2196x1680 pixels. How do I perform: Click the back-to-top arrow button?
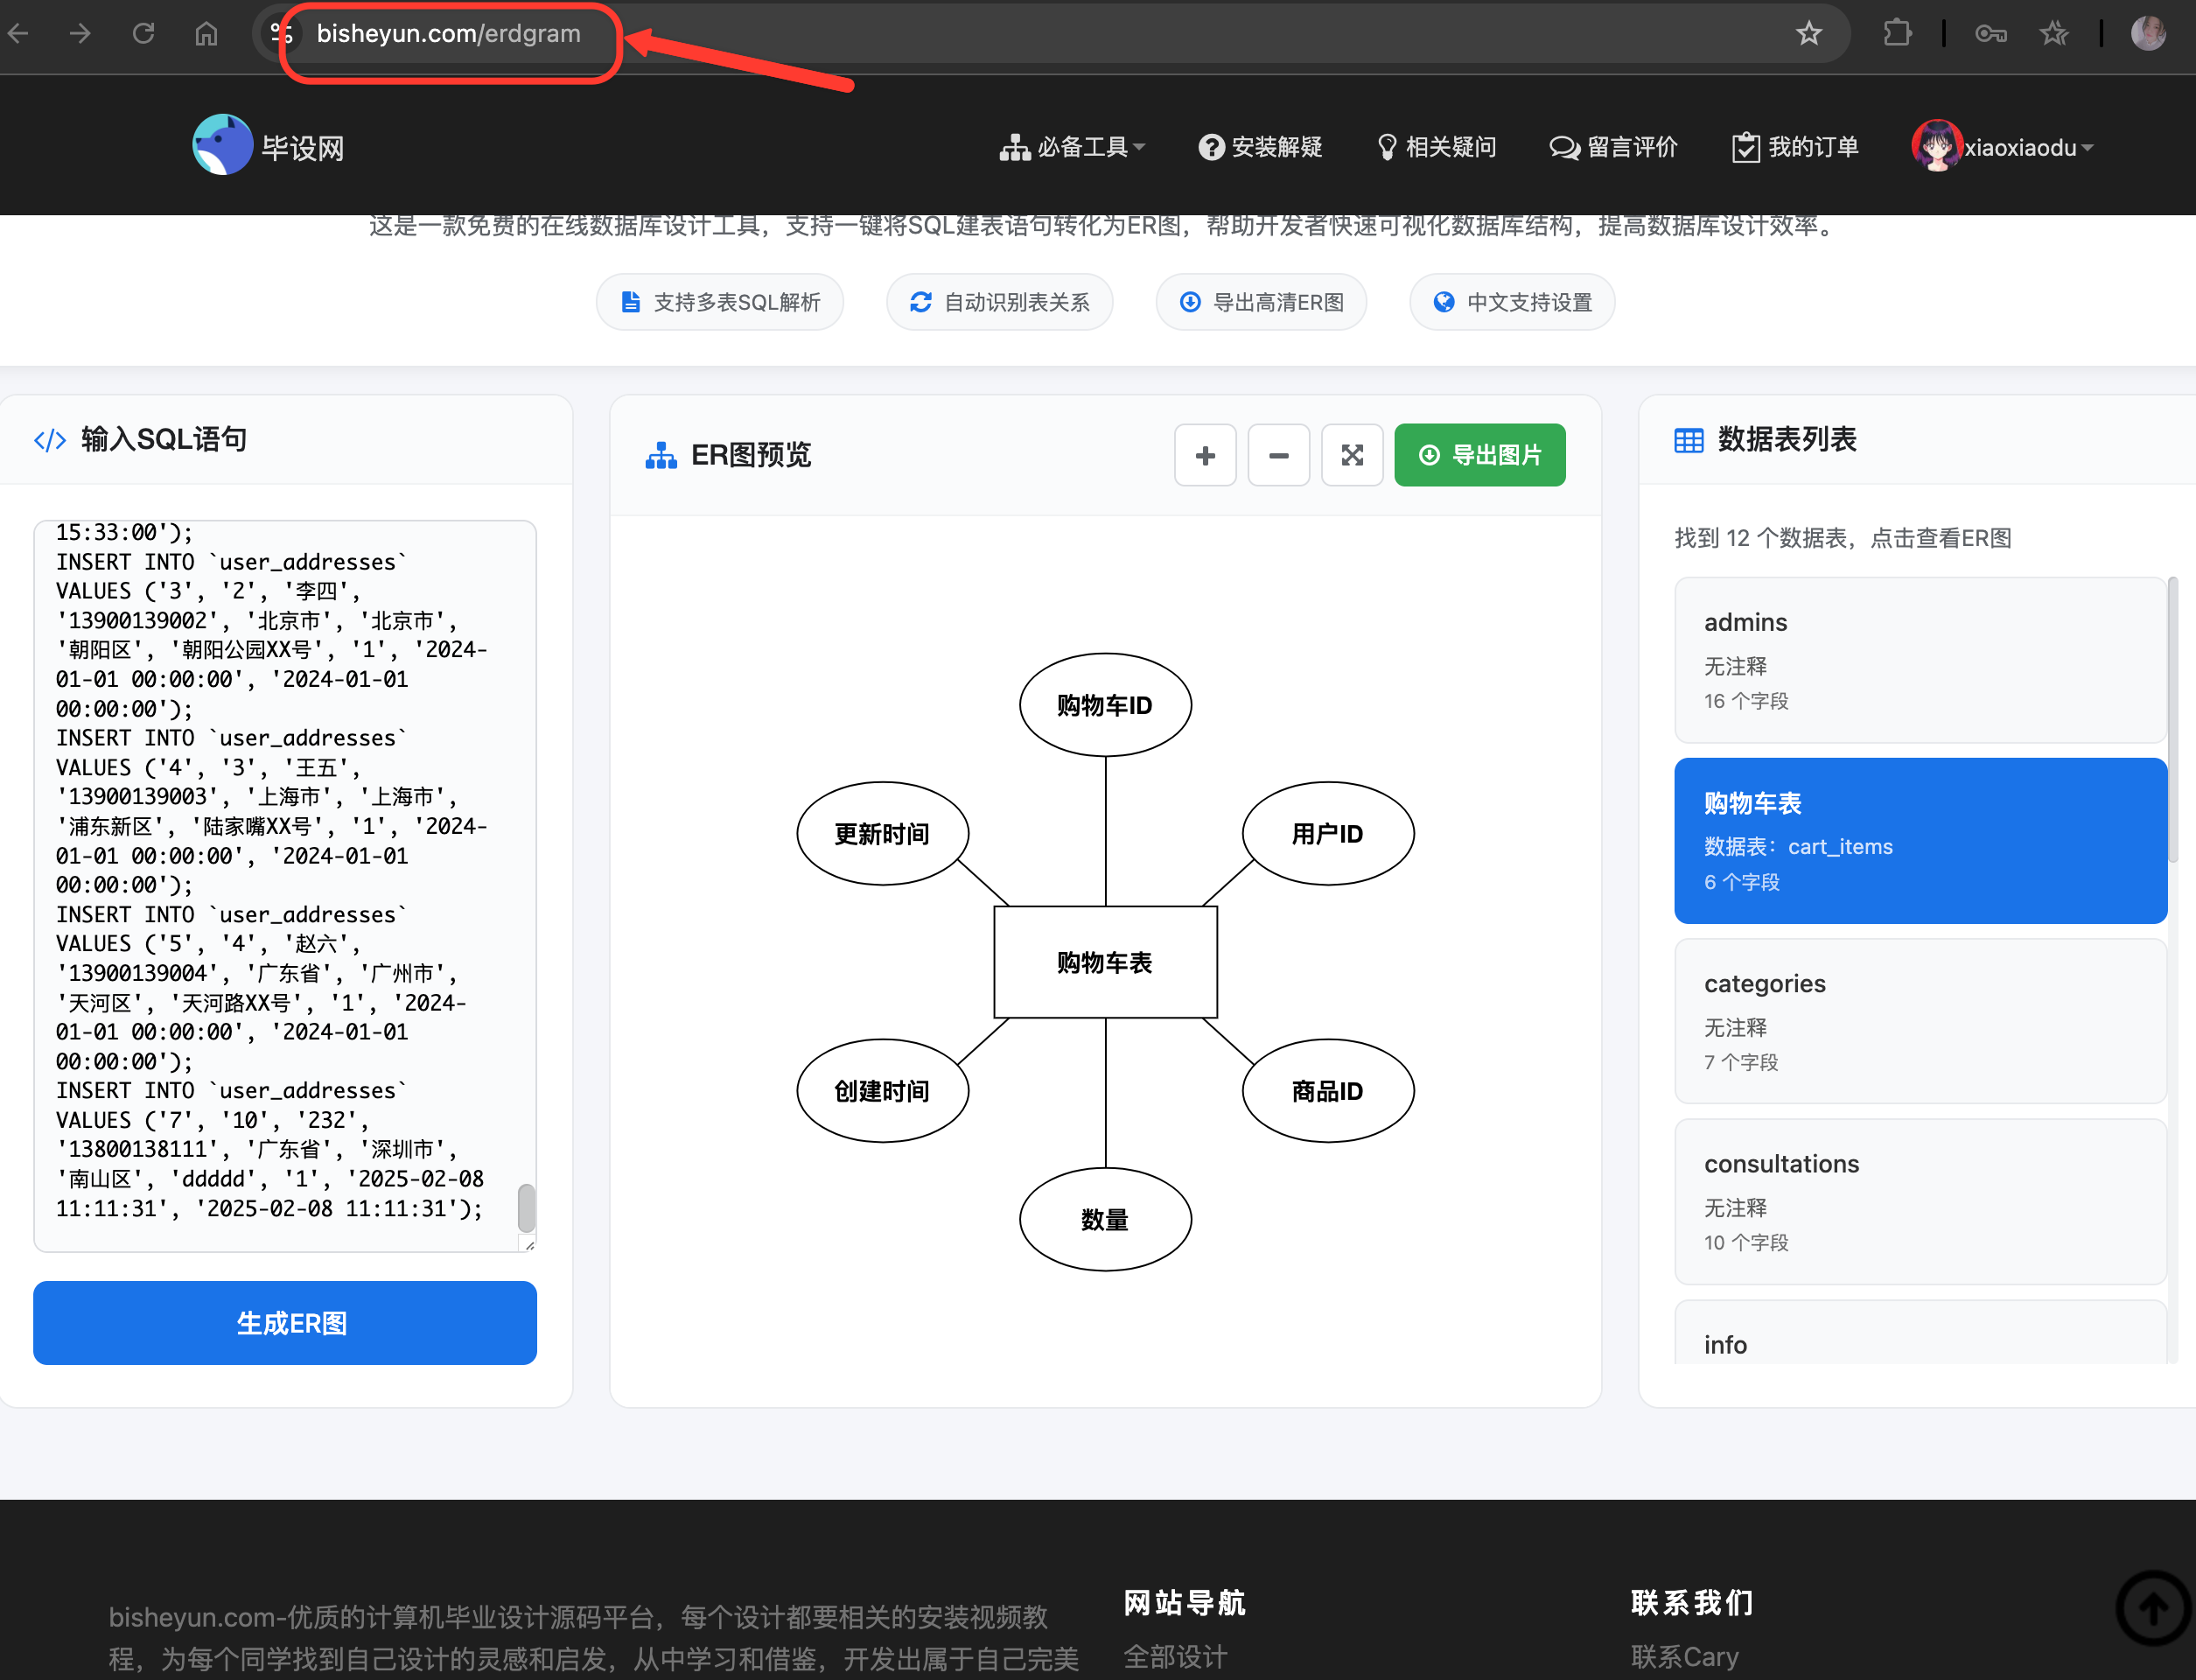(2152, 1608)
